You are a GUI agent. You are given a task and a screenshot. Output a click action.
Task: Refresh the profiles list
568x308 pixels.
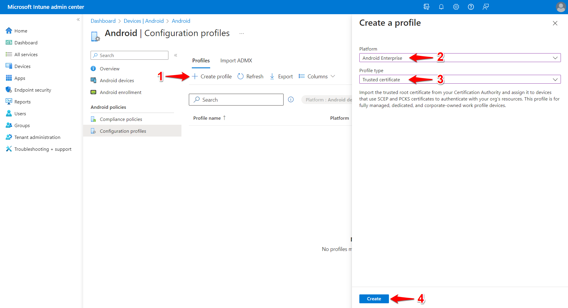tap(250, 77)
